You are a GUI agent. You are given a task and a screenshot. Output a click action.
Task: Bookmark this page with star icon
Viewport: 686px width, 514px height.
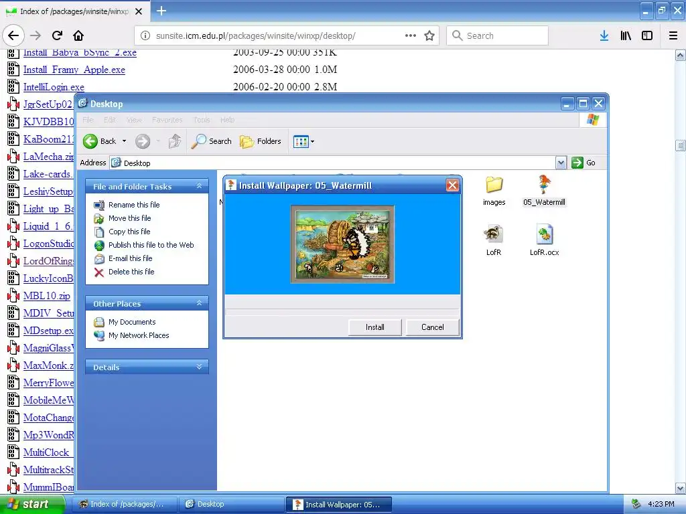point(429,35)
